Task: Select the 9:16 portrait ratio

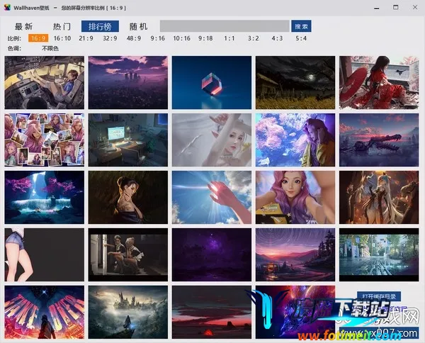Action: tap(157, 38)
